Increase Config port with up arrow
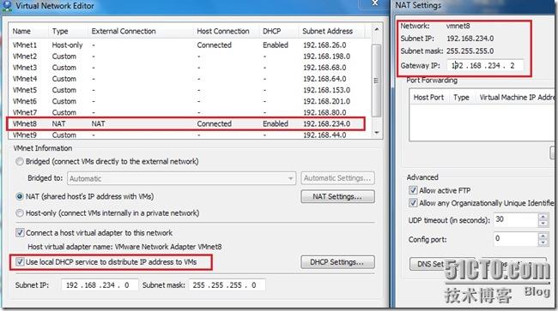 [543, 236]
